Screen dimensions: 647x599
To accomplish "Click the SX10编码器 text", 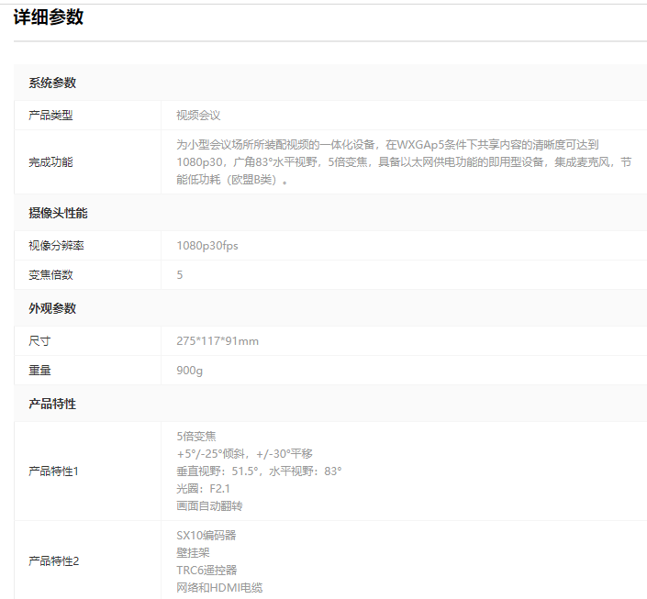I will click(x=206, y=535).
